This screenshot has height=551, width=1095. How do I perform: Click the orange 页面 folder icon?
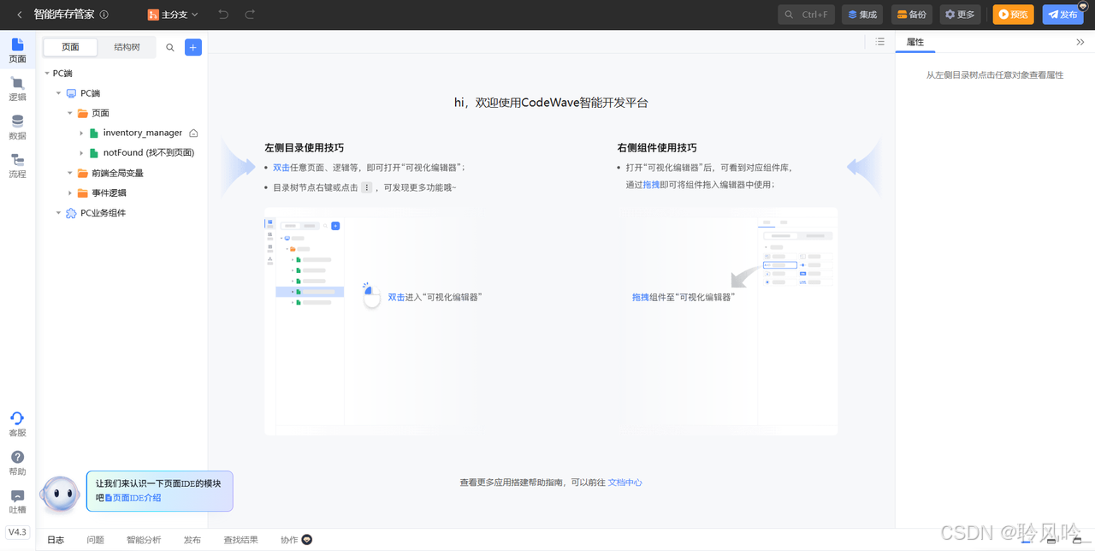click(83, 113)
